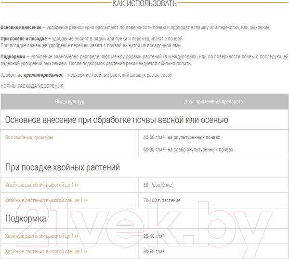Open the over-1-m conifers link with 70-100 г dose
Viewport: 289px width, 259px height.
tap(46, 200)
